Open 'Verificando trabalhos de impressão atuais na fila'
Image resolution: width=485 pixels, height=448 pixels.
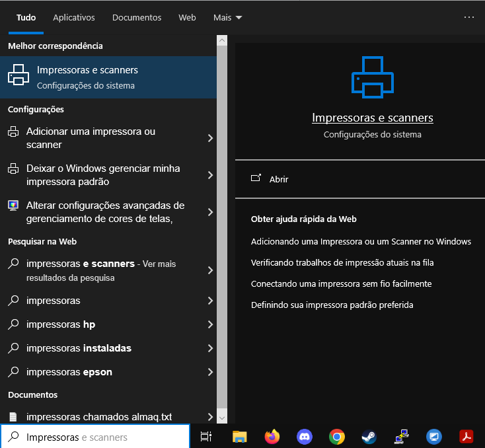[342, 262]
